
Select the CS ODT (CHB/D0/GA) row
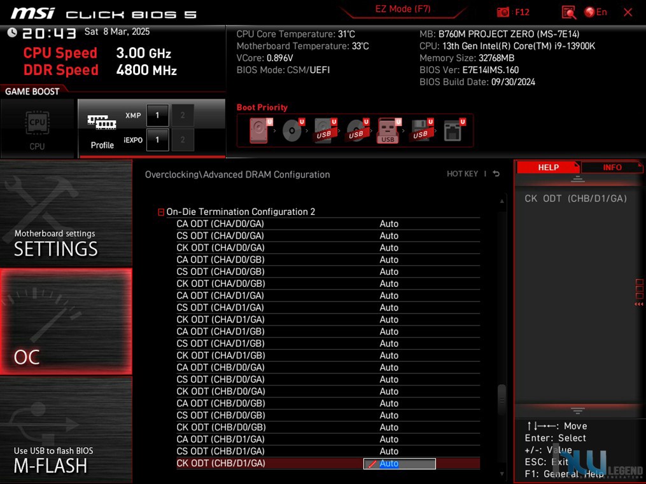pyautogui.click(x=328, y=379)
